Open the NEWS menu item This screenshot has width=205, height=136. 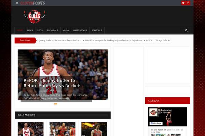(x=30, y=30)
